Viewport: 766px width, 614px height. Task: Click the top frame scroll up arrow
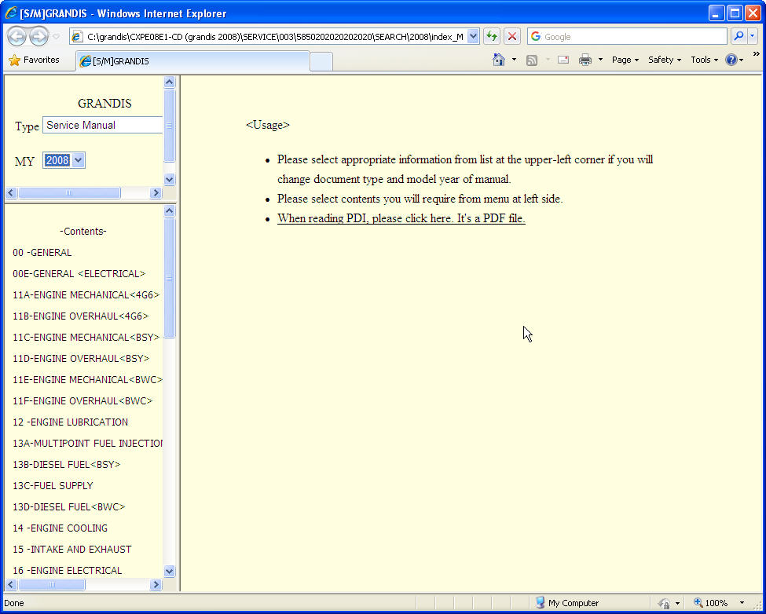170,82
